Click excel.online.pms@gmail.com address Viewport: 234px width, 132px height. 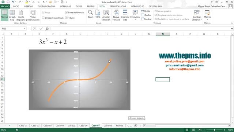[x=185, y=61]
